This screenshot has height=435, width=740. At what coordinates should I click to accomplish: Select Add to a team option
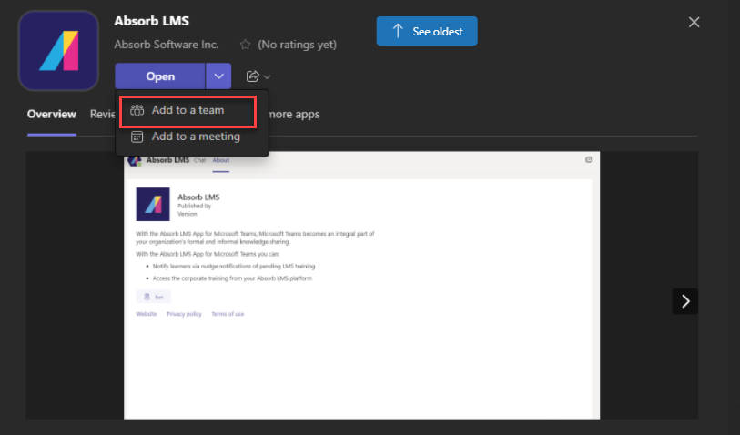[x=188, y=110]
